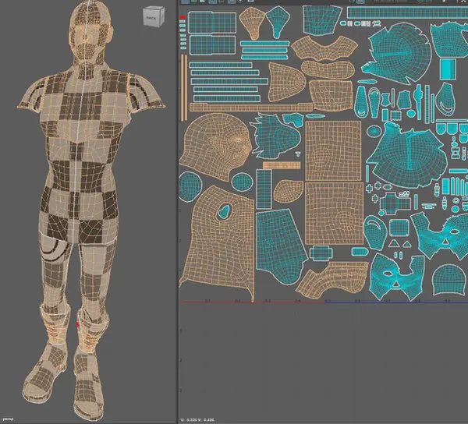The width and height of the screenshot is (468, 424).
Task: Select the head profile UV shell
Action: point(216,147)
